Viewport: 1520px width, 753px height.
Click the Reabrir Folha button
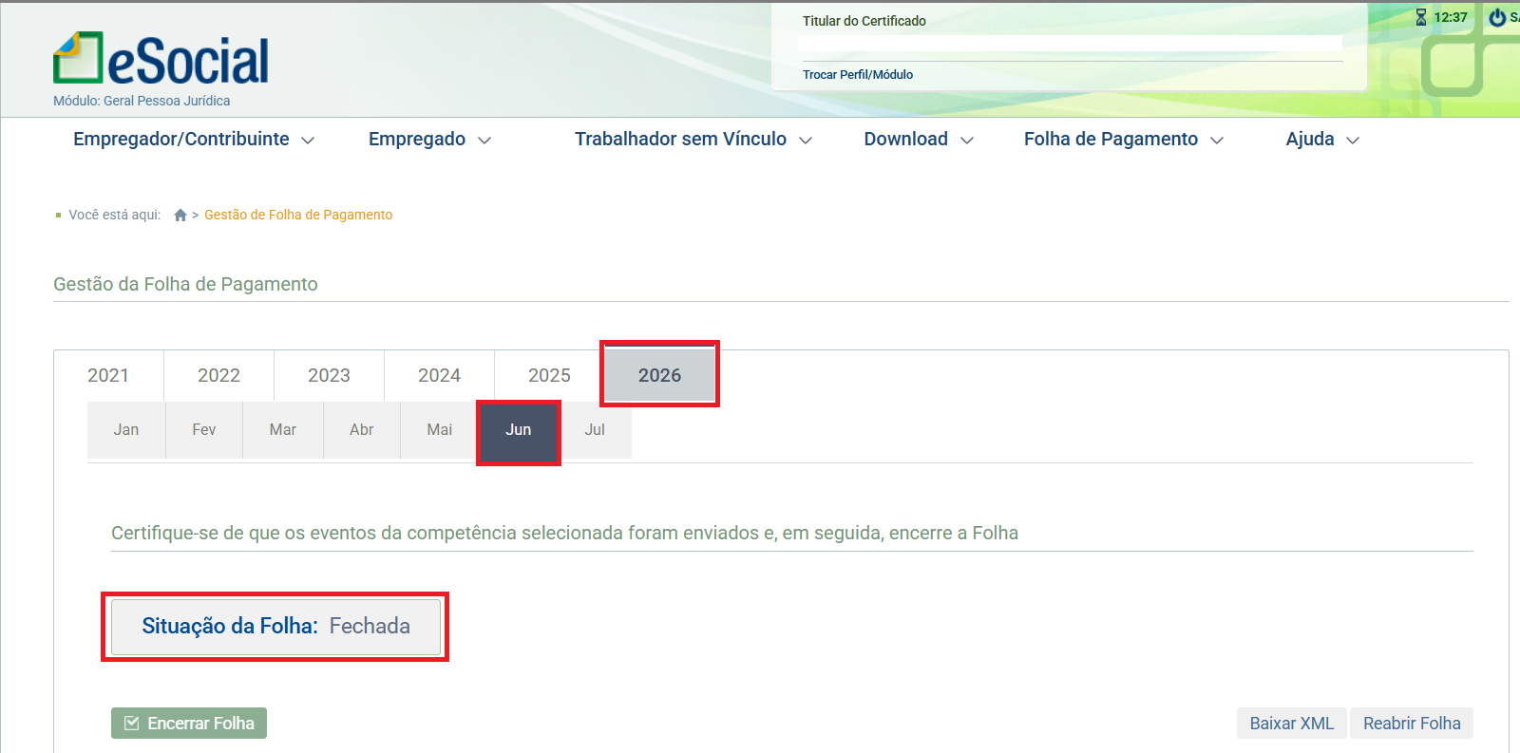(1412, 724)
